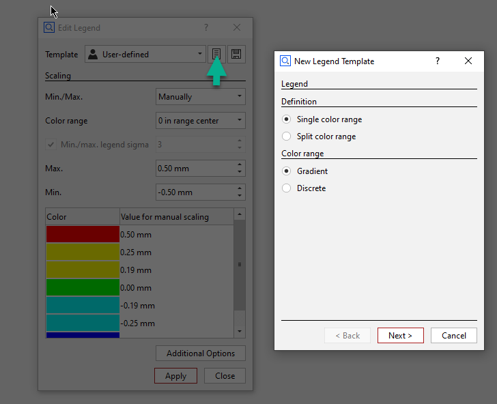497x404 pixels.
Task: Click the Apply button
Action: [x=175, y=376]
